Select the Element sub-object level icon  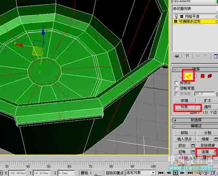tap(210, 76)
